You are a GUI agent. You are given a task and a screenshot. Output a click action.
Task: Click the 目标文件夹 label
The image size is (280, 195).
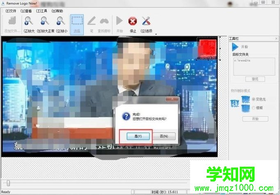[x=240, y=54]
